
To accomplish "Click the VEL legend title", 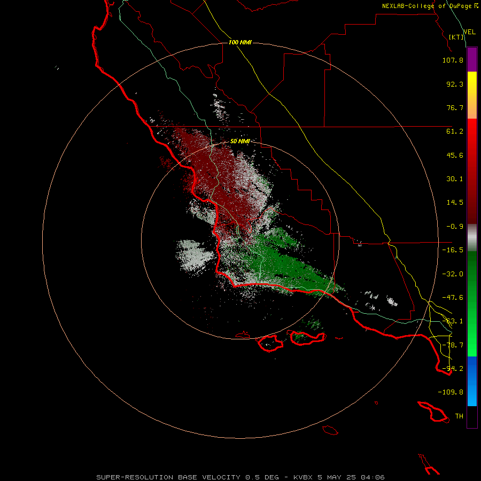I will pyautogui.click(x=469, y=32).
